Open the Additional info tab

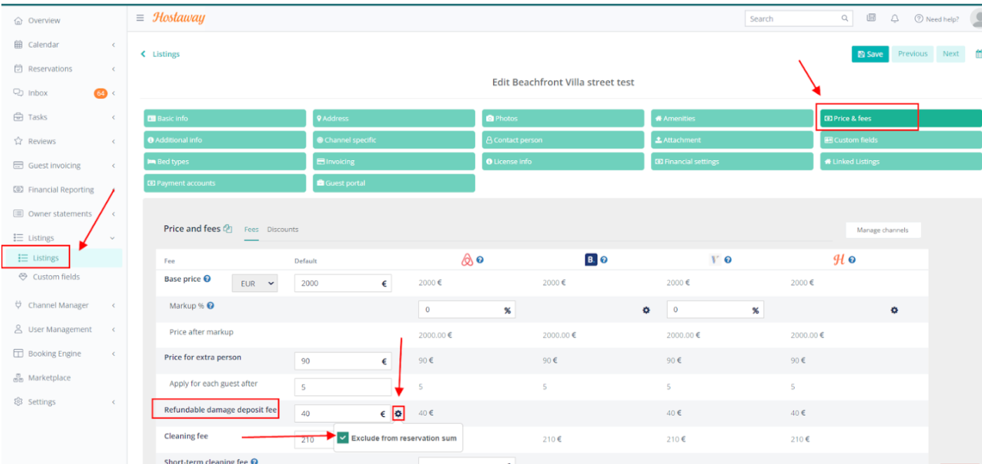(225, 140)
